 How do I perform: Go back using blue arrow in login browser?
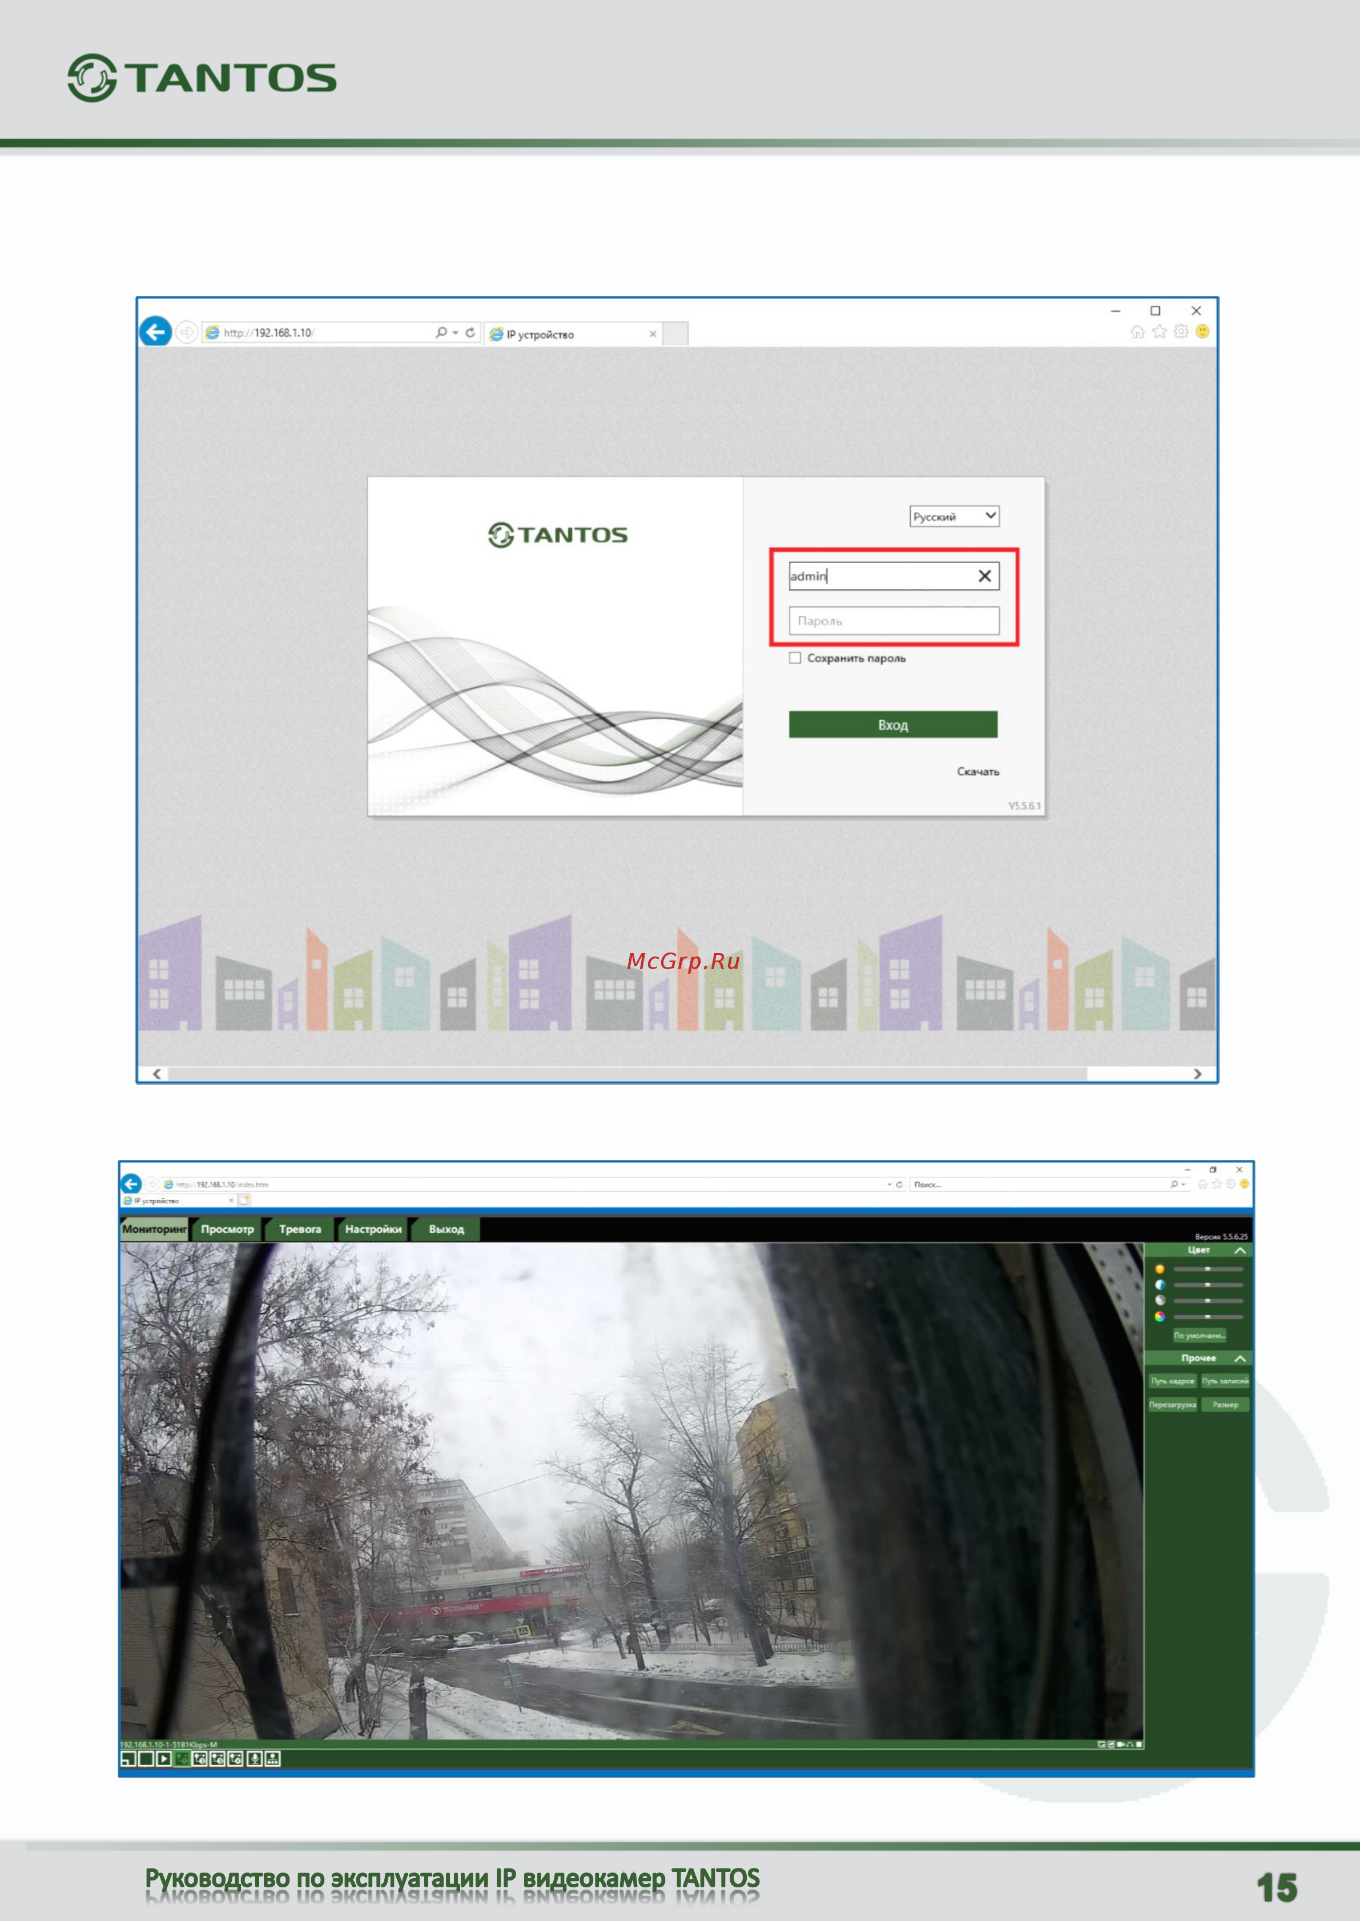coord(156,332)
